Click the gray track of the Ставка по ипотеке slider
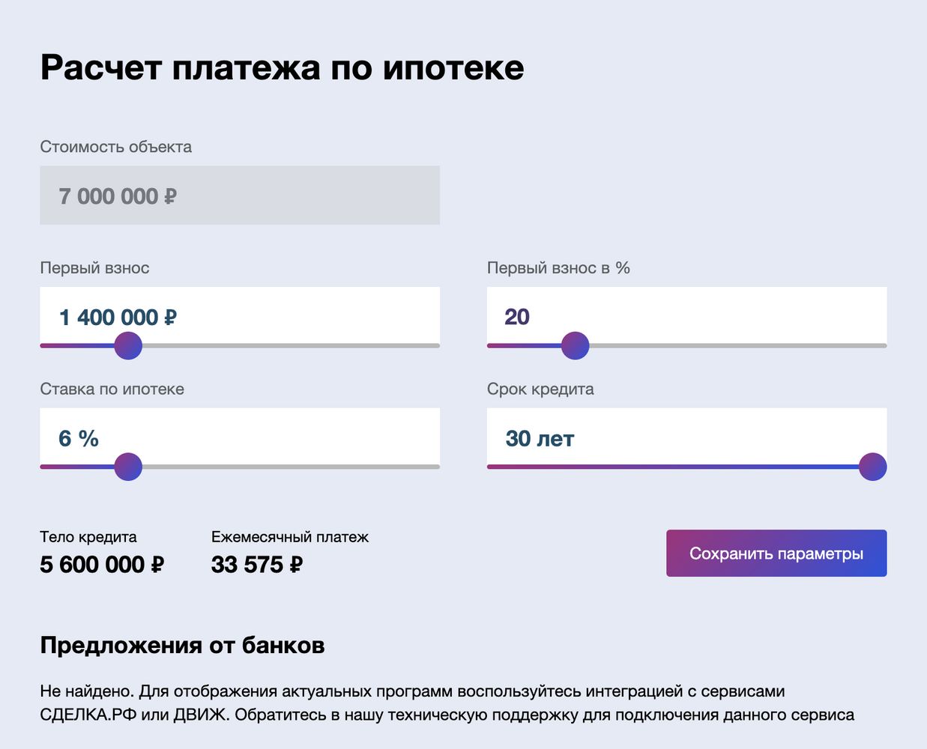927x749 pixels. pos(291,467)
